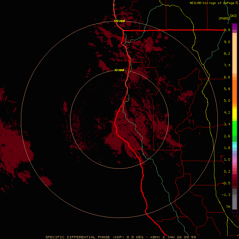Click the peach band of the color bar
This screenshot has height=239, width=239.
coord(234,54)
